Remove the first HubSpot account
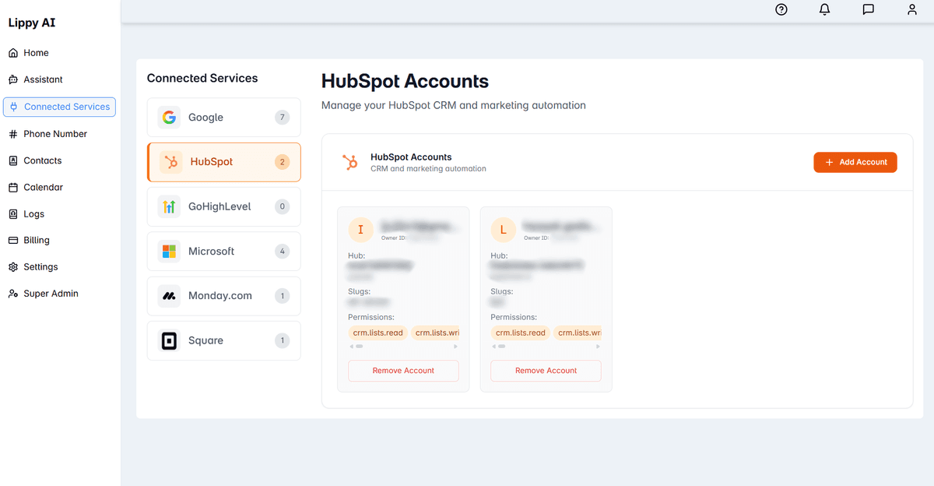Screen dimensions: 934x486 tap(403, 371)
